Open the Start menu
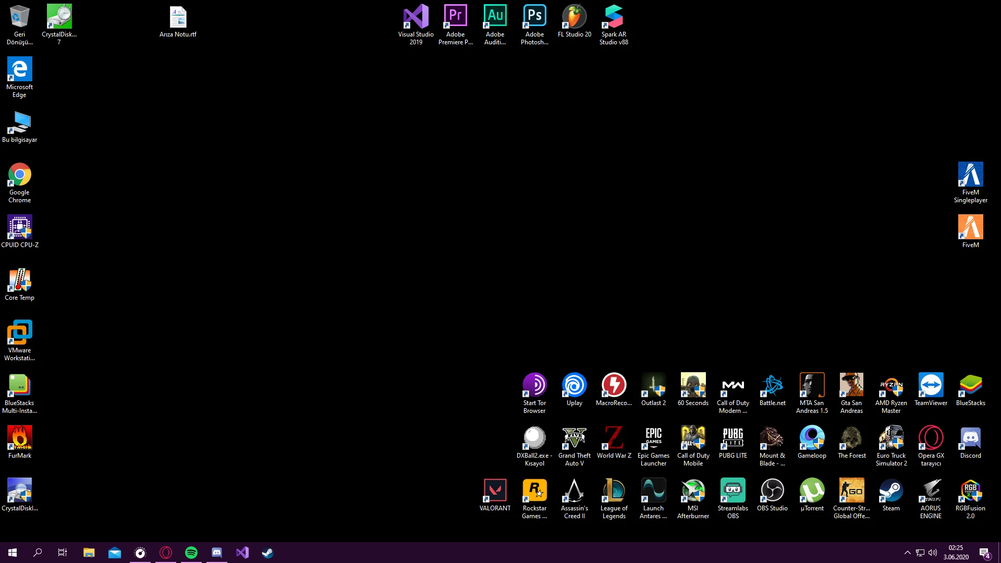Image resolution: width=1001 pixels, height=563 pixels. coord(11,552)
